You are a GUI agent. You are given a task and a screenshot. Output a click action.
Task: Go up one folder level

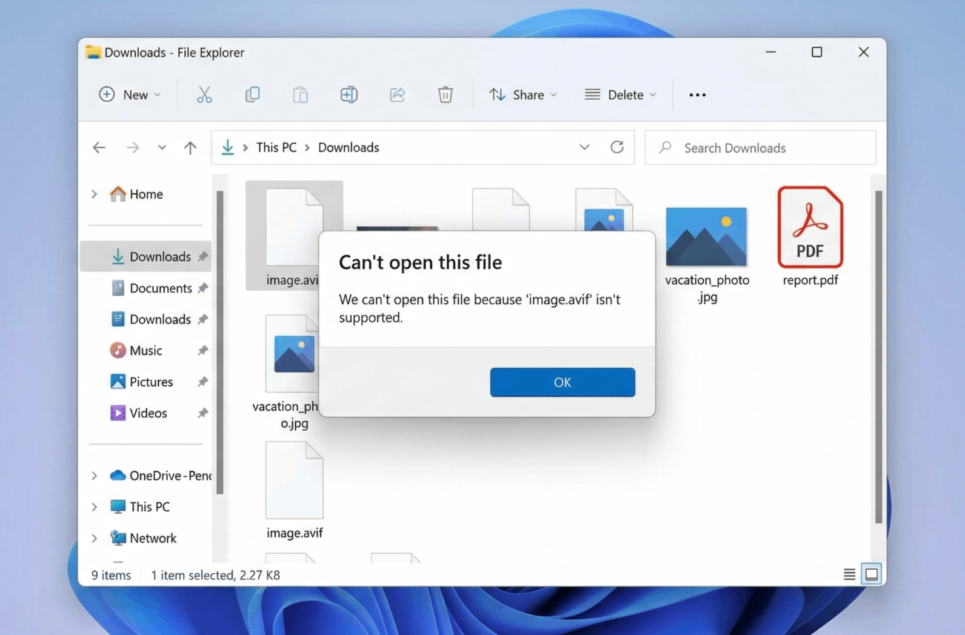click(190, 147)
